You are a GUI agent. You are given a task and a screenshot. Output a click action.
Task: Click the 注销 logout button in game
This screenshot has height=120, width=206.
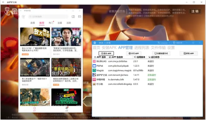coord(195,12)
